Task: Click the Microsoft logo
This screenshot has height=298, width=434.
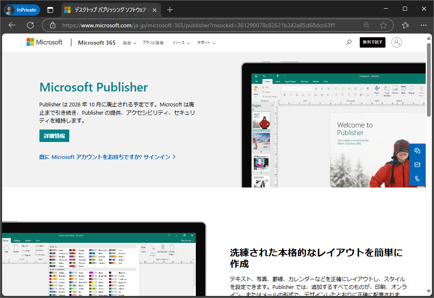Action: click(x=44, y=42)
